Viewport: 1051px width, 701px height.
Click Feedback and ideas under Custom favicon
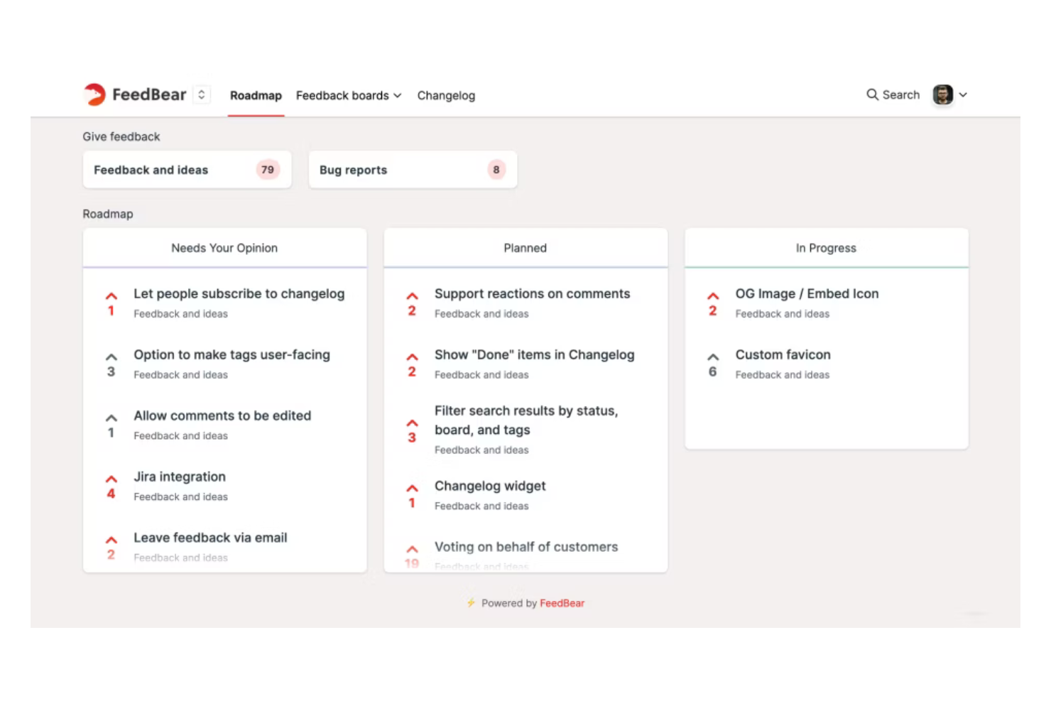pyautogui.click(x=782, y=374)
